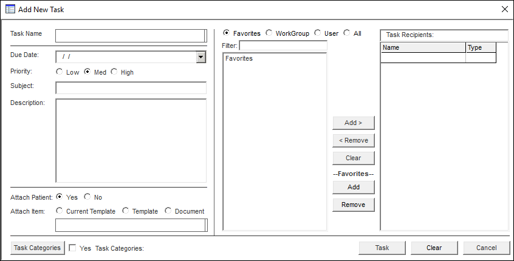Select the All recipient source radio
This screenshot has width=514, height=261.
346,33
